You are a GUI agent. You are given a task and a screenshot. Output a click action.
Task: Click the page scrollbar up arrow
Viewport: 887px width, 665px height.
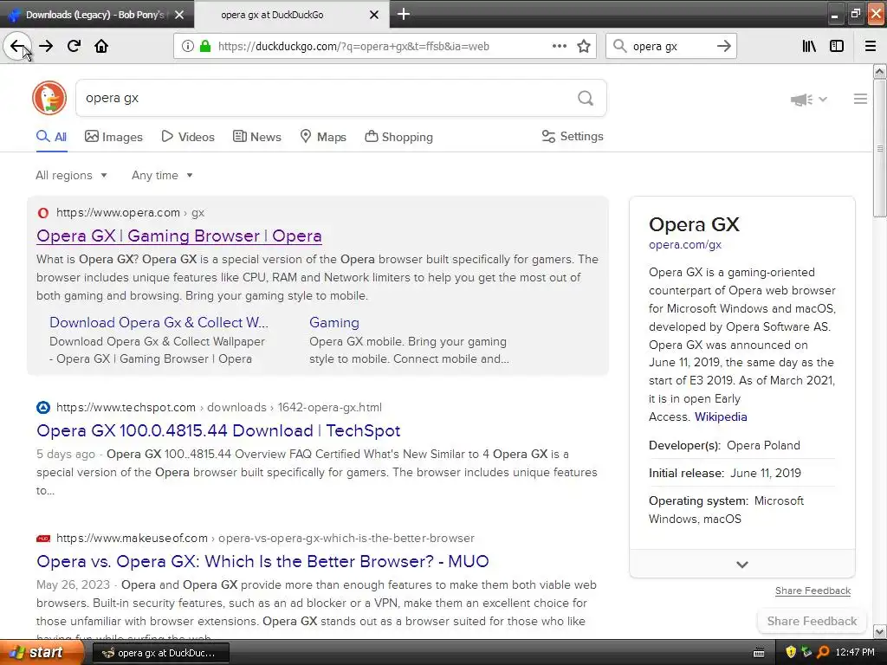click(x=880, y=71)
